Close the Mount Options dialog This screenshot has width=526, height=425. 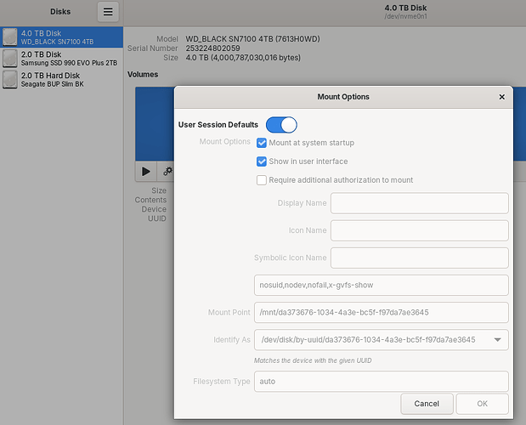(501, 97)
